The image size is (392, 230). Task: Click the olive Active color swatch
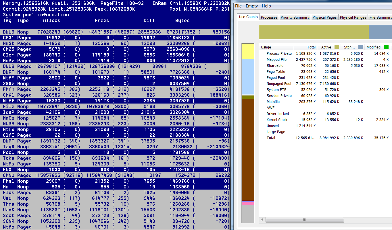pyautogui.click(x=337, y=47)
